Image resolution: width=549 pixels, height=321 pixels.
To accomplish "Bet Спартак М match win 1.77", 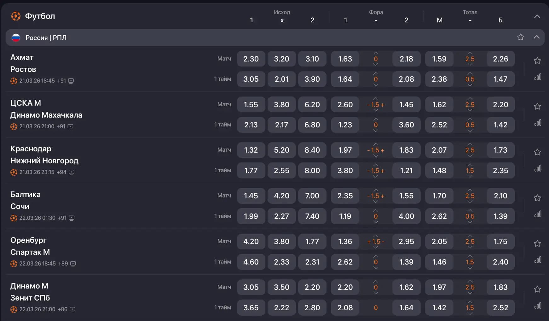I will pos(312,242).
